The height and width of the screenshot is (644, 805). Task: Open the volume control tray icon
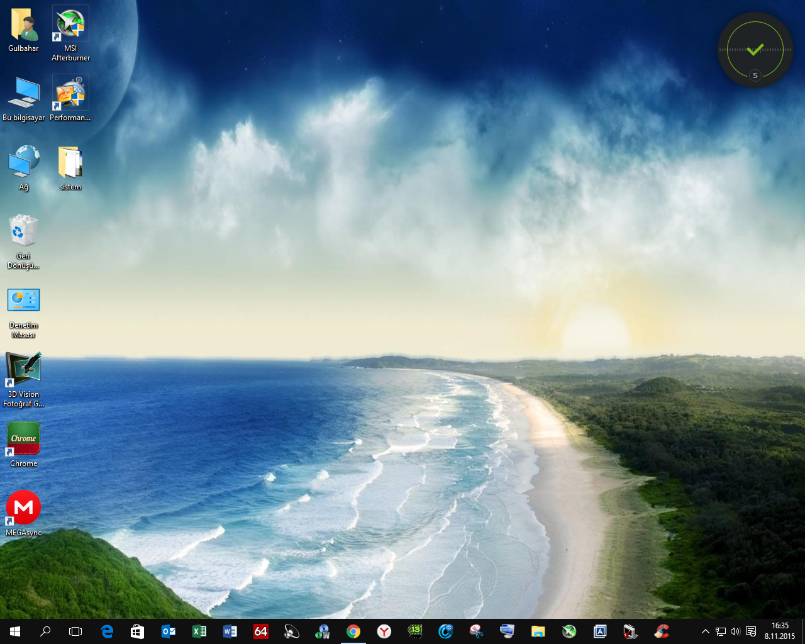click(x=735, y=631)
